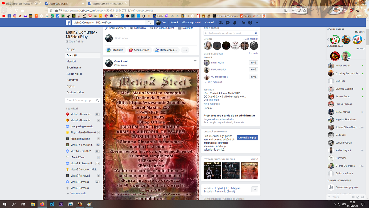Click the more options button in post composer

pyautogui.click(x=185, y=50)
